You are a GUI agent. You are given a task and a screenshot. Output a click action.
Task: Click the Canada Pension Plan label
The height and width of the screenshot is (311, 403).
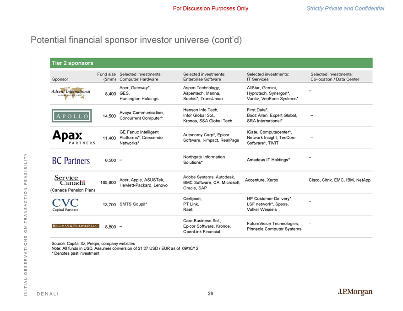click(74, 190)
